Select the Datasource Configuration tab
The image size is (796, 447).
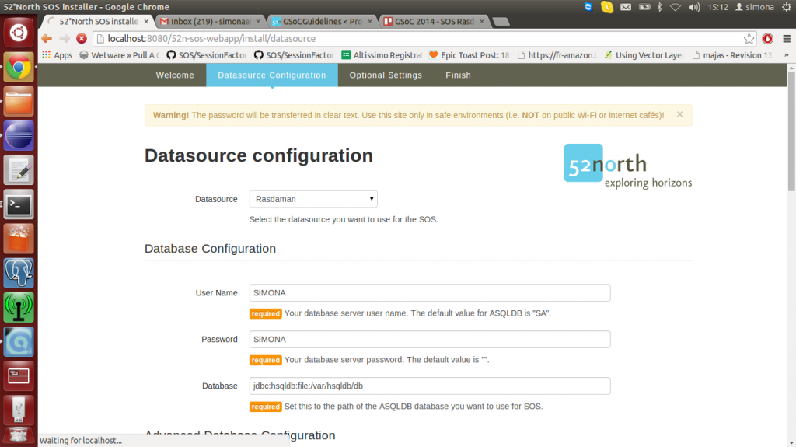tap(272, 75)
